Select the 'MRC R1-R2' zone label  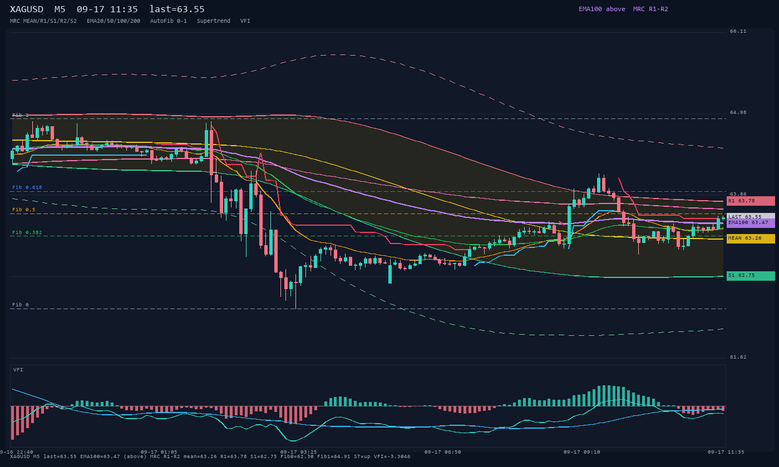coord(650,9)
